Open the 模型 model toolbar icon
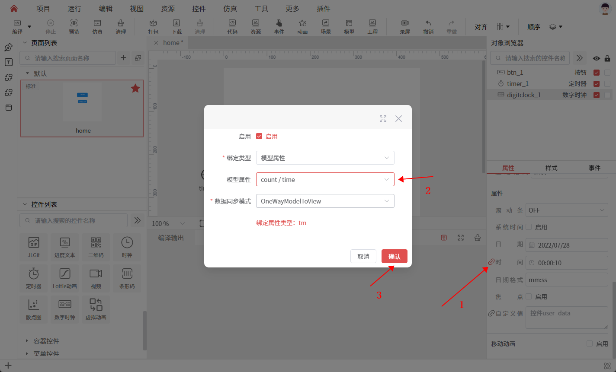This screenshot has width=616, height=372. [349, 27]
